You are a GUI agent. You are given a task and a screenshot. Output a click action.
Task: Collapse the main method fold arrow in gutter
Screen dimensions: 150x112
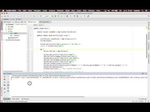[x=31, y=35]
